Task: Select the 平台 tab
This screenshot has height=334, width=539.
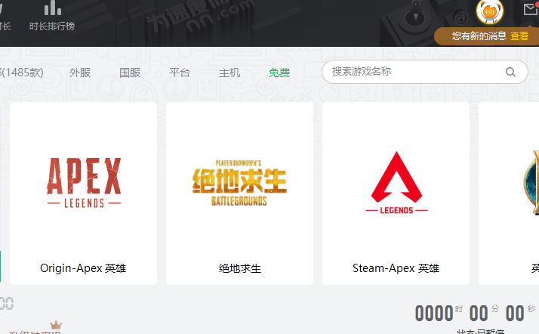Action: coord(180,73)
